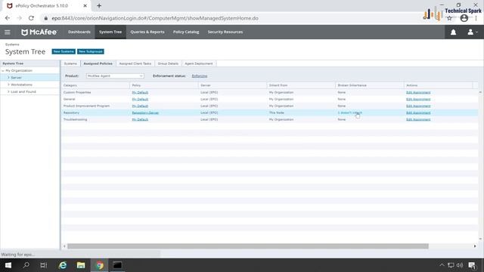Image resolution: width=484 pixels, height=272 pixels.
Task: Expand the Lost and Found group arrow
Action: click(8, 91)
